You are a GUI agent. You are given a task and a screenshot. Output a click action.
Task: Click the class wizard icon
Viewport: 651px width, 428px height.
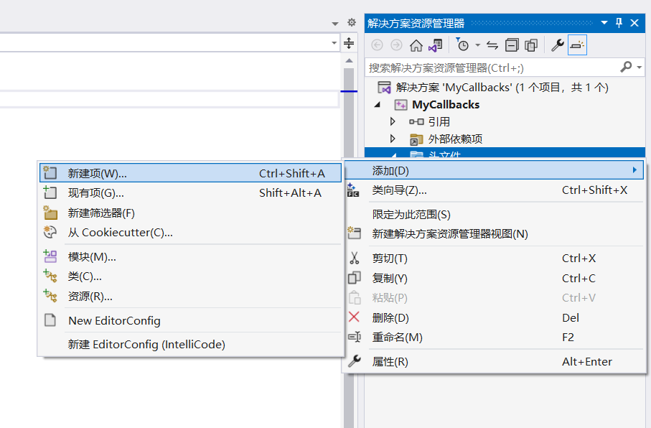pos(353,190)
